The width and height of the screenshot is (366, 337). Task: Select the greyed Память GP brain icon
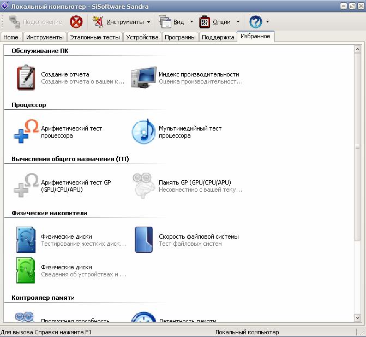(x=143, y=186)
